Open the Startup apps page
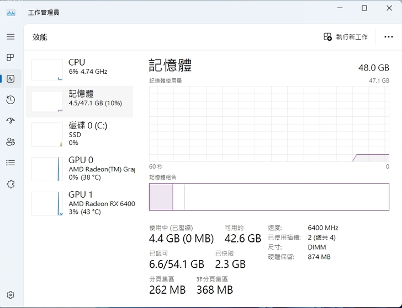Image resolution: width=402 pixels, height=308 pixels. click(x=10, y=121)
